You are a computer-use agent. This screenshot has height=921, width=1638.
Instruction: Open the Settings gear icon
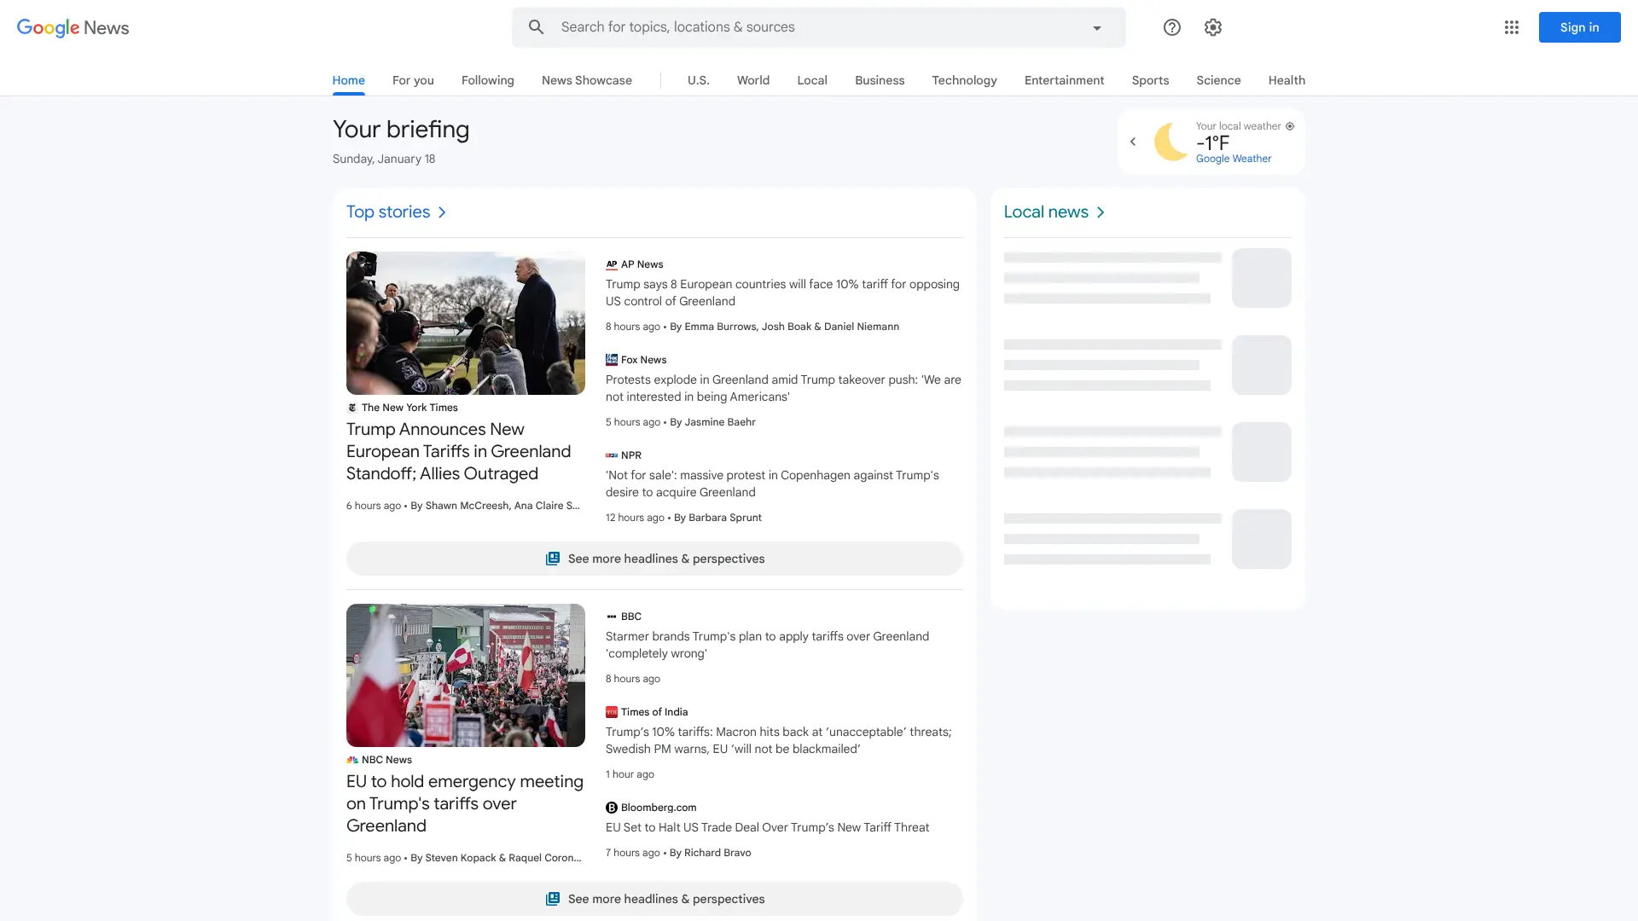(x=1213, y=27)
